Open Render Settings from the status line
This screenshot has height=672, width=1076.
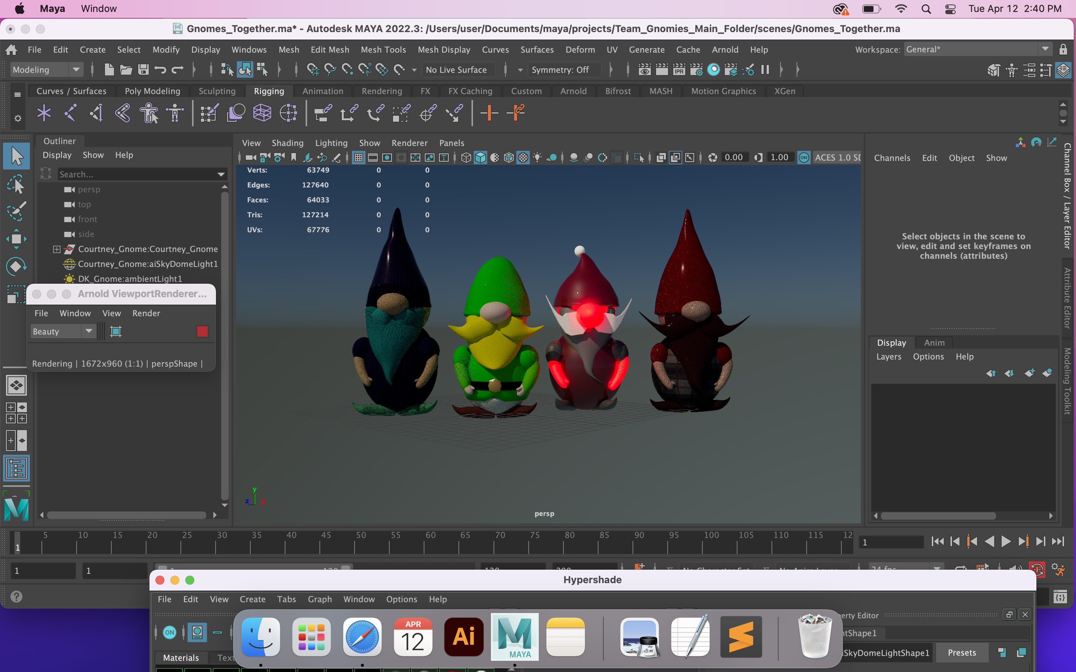point(696,69)
